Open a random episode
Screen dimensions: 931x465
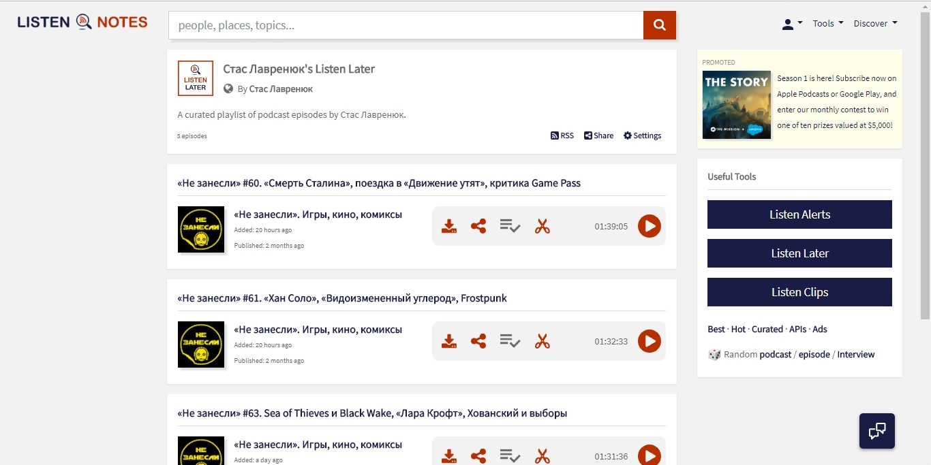(x=814, y=354)
